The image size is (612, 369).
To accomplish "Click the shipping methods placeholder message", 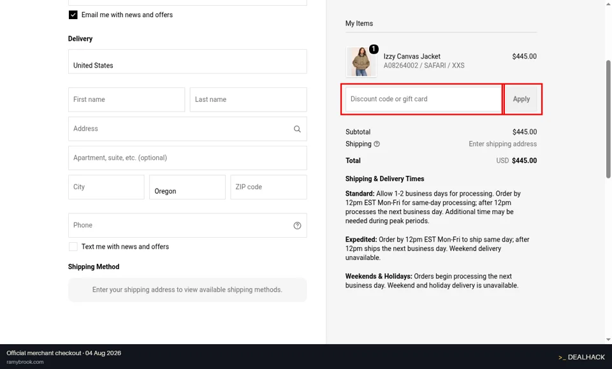I will 187,290.
